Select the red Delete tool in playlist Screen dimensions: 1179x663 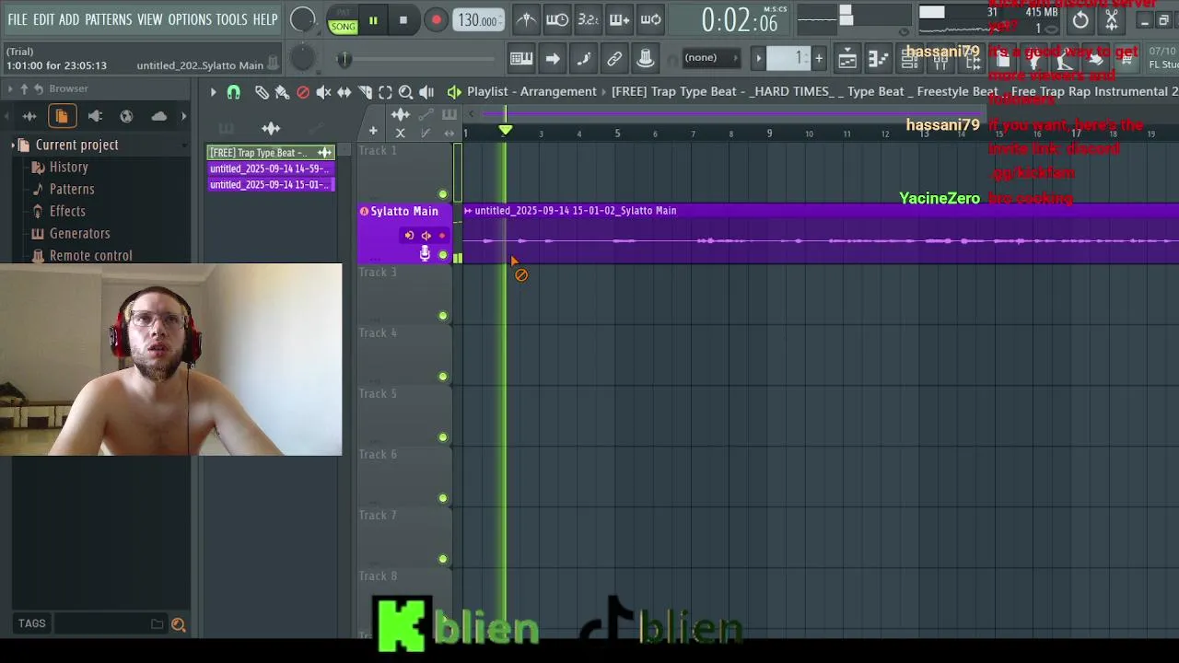coord(303,92)
